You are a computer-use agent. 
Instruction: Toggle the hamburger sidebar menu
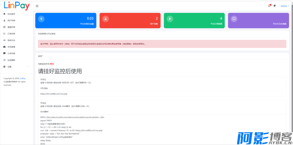coord(37,6)
